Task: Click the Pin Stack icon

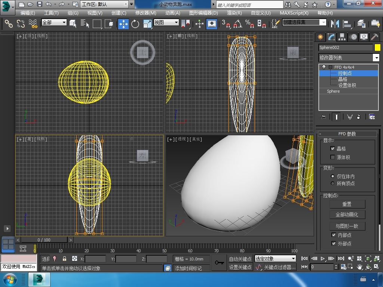Action: [323, 117]
